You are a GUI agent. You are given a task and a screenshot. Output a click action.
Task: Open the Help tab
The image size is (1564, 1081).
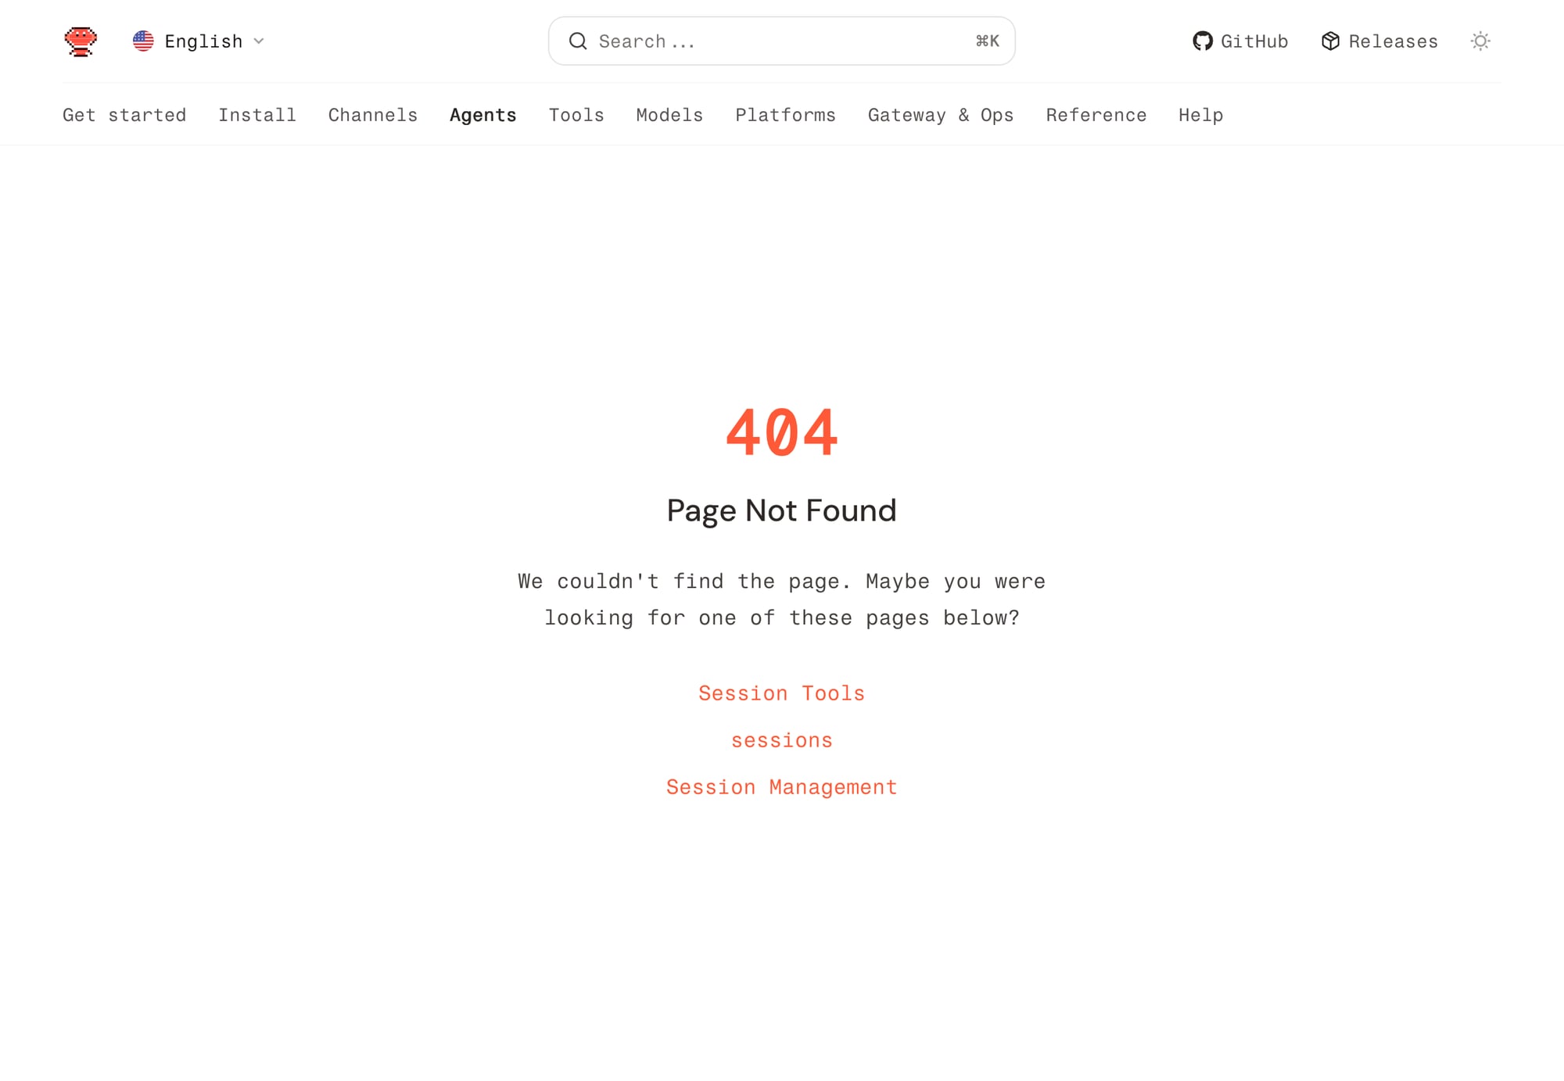coord(1200,115)
